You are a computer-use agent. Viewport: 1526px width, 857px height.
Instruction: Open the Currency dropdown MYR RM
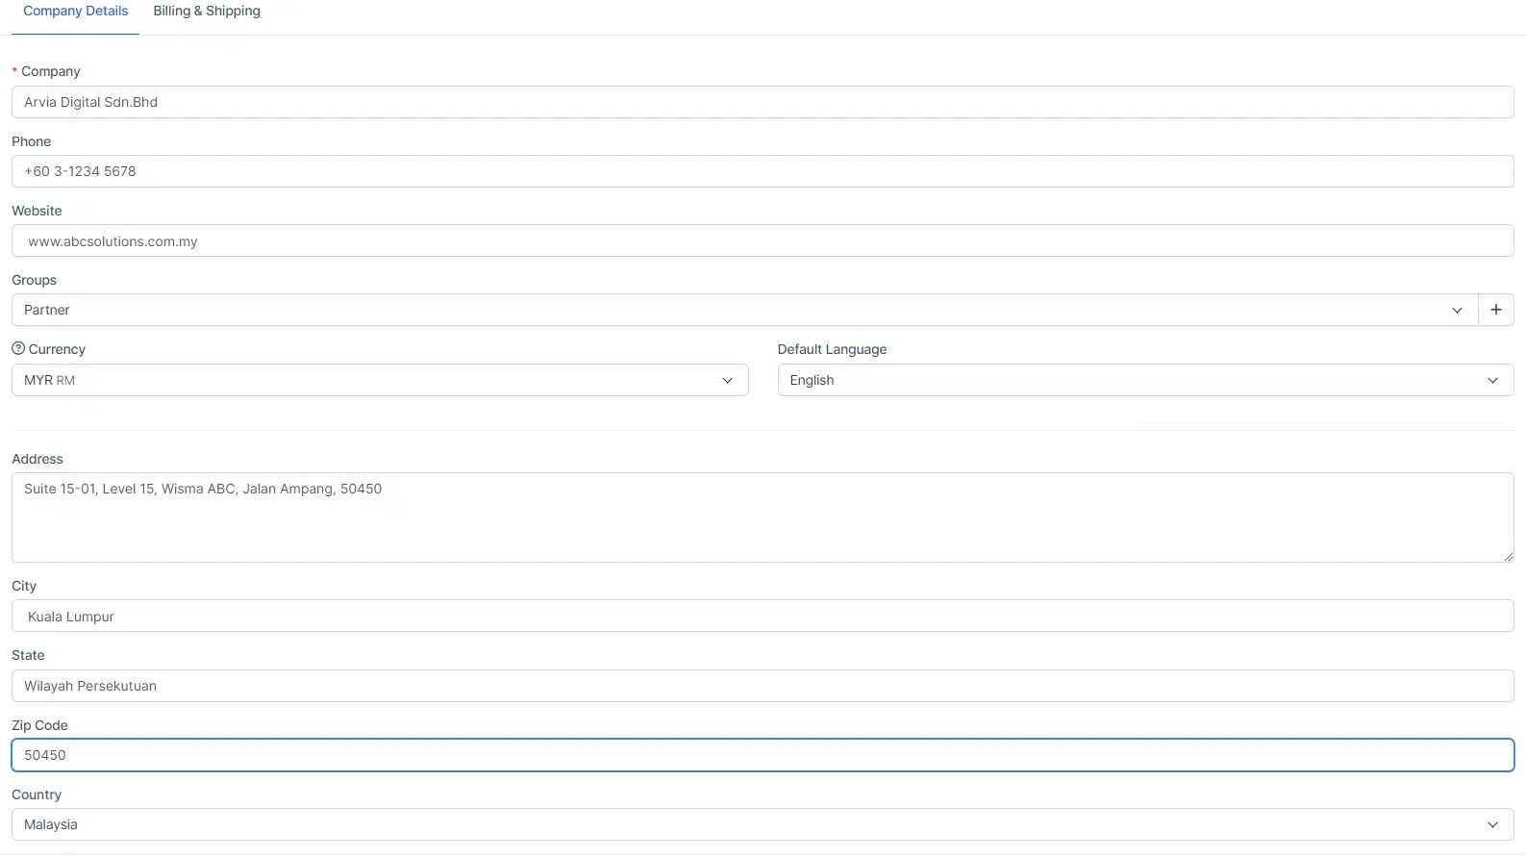coord(380,380)
